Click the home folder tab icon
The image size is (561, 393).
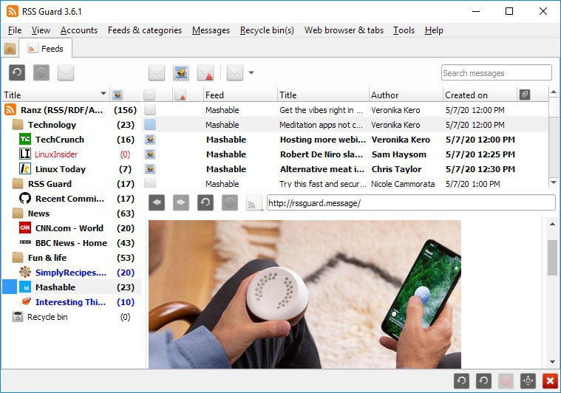click(10, 49)
